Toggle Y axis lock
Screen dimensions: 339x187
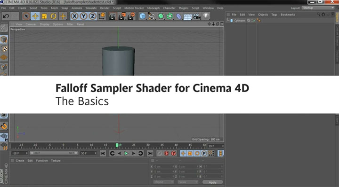pyautogui.click(x=83, y=16)
